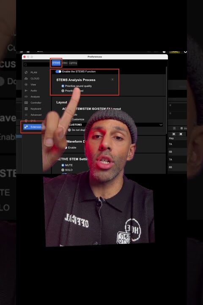Open the PLAN preferences globe icon
203x305 pixels.
[26, 72]
